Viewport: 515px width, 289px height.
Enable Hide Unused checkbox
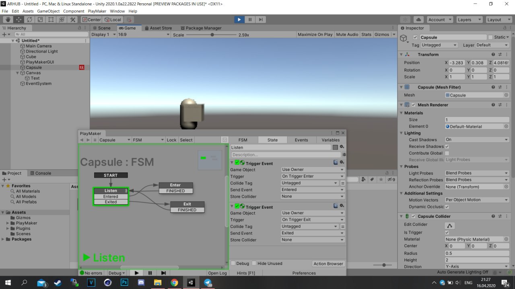point(254,263)
